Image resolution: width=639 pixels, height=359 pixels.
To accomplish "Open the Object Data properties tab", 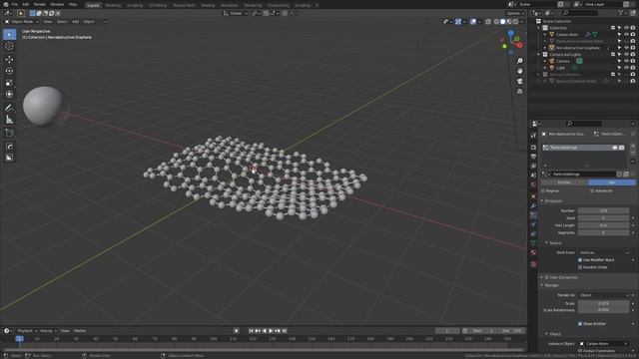I will (x=533, y=243).
